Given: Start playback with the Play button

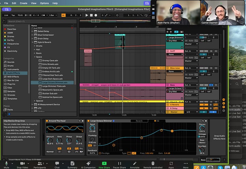Looking at the screenshot, I should [x=86, y=15].
